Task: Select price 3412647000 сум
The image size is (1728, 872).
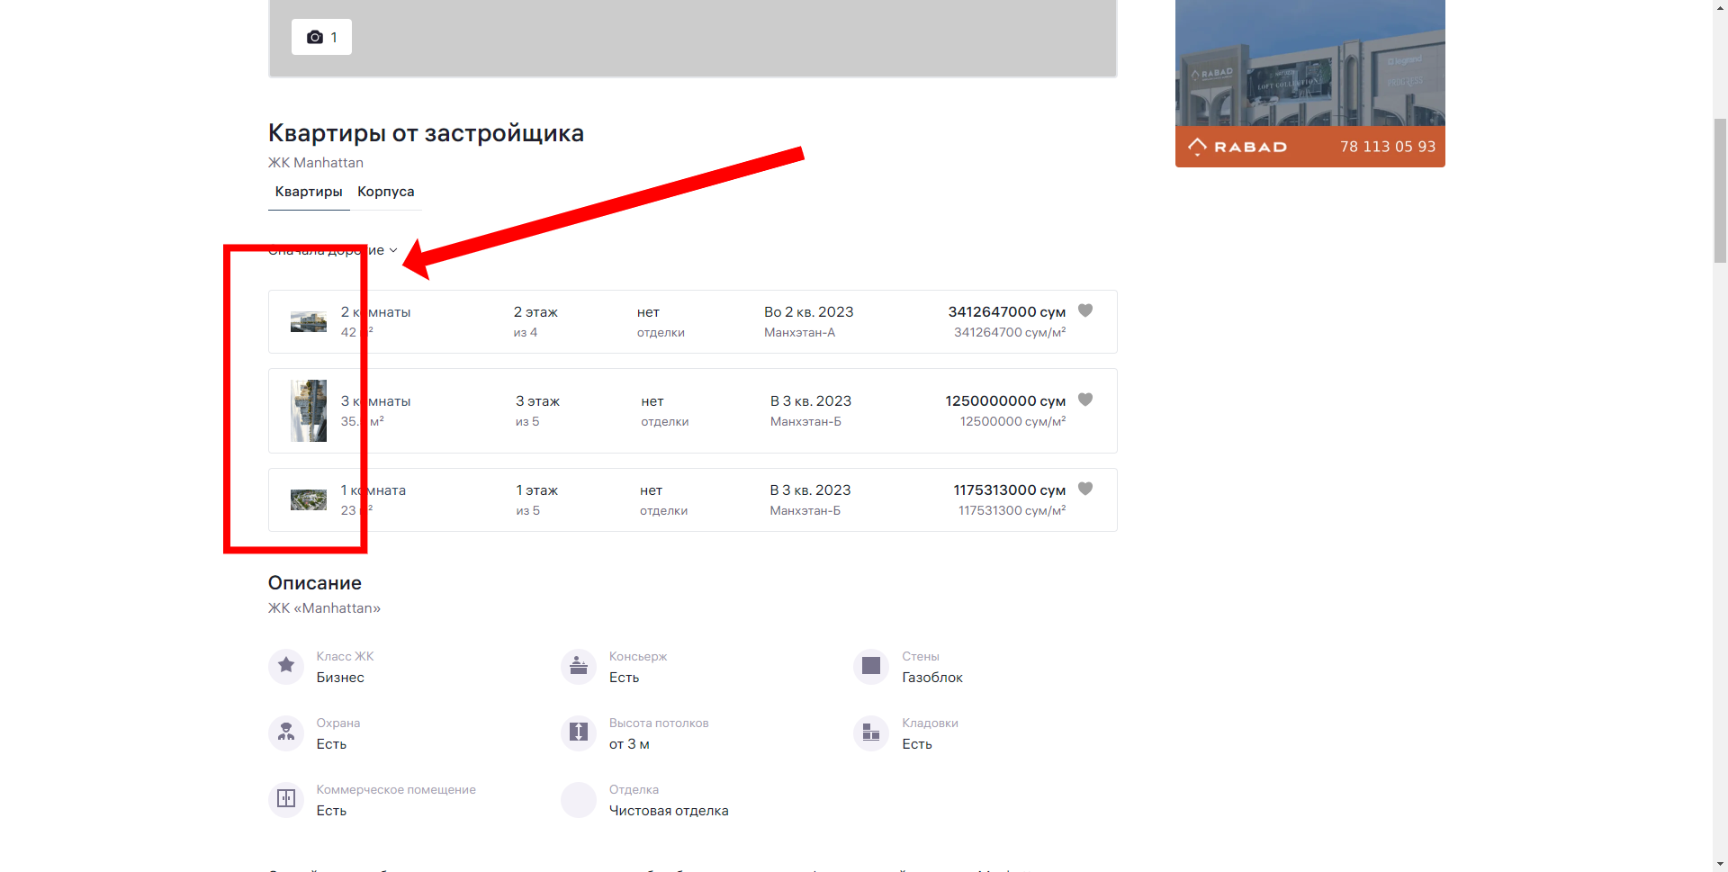Action: (1006, 311)
